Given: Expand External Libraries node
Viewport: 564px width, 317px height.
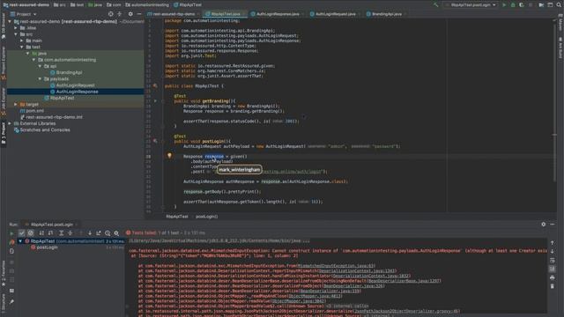Looking at the screenshot, I should point(10,123).
